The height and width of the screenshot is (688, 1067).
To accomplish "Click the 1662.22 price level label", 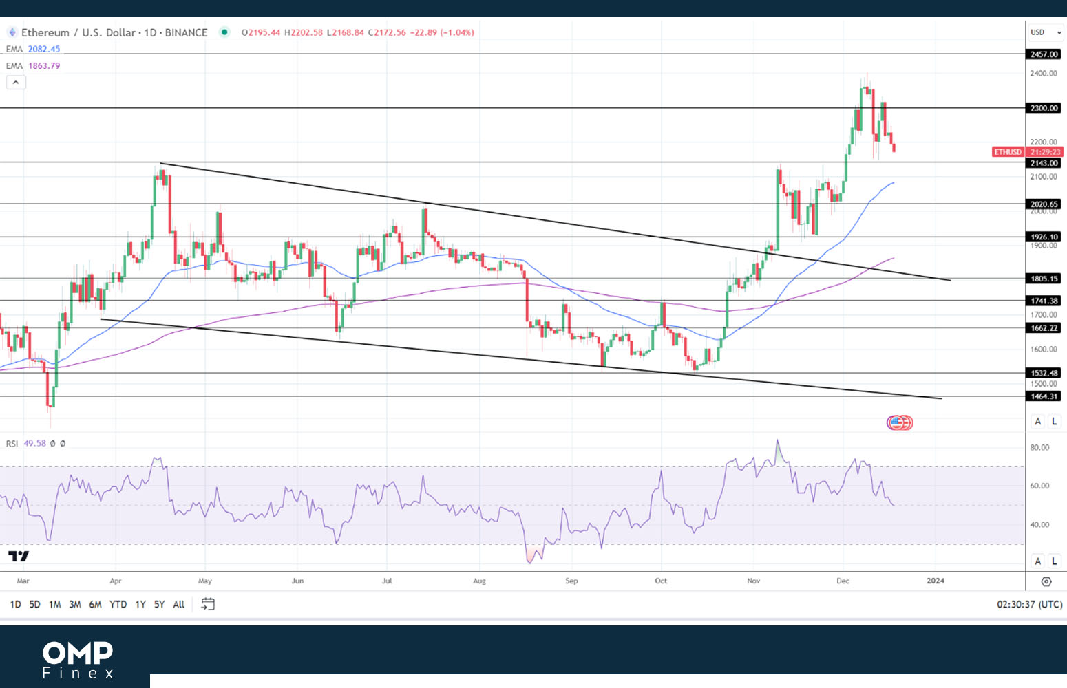I will [1044, 328].
